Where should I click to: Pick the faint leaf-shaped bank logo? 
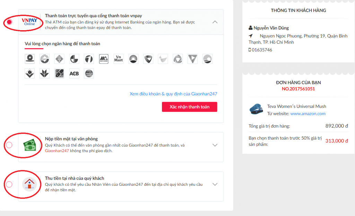tap(163, 59)
